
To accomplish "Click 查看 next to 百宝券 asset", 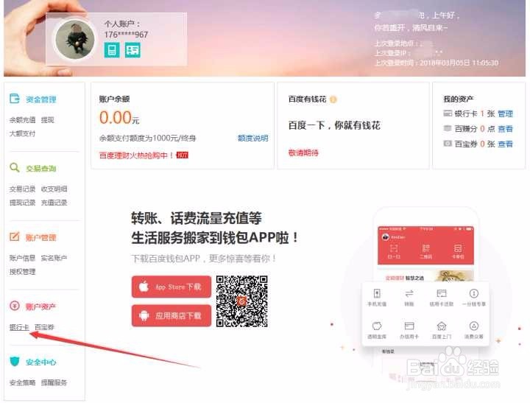I will [505, 144].
